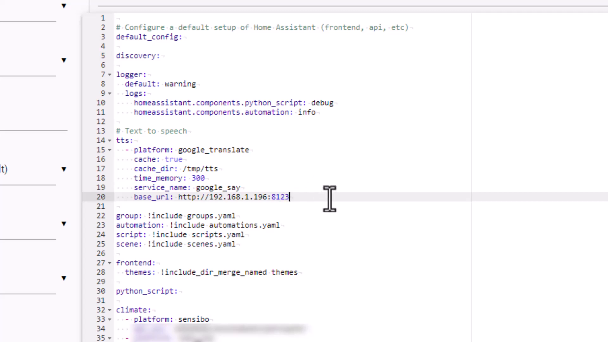Place cursor in the base_url line

233,197
